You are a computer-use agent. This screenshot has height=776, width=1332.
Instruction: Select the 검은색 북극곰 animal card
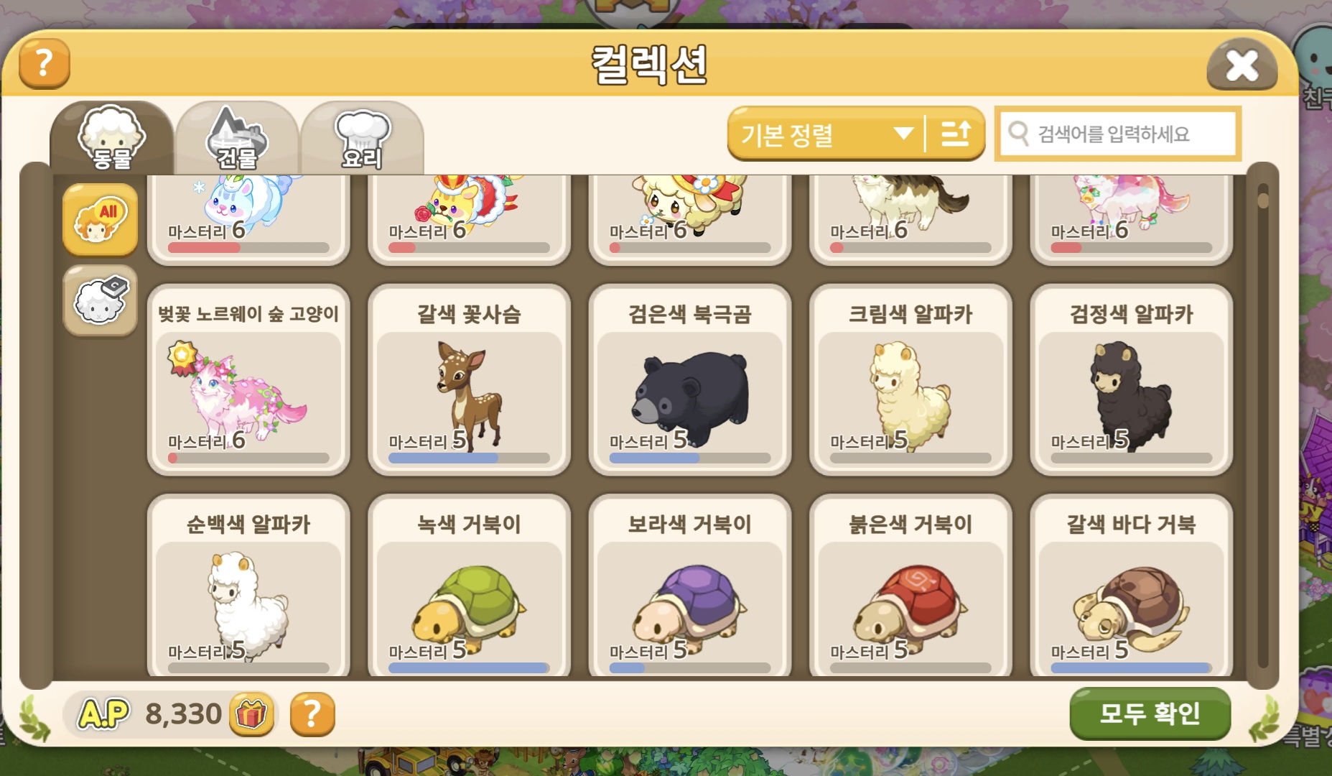click(x=689, y=379)
